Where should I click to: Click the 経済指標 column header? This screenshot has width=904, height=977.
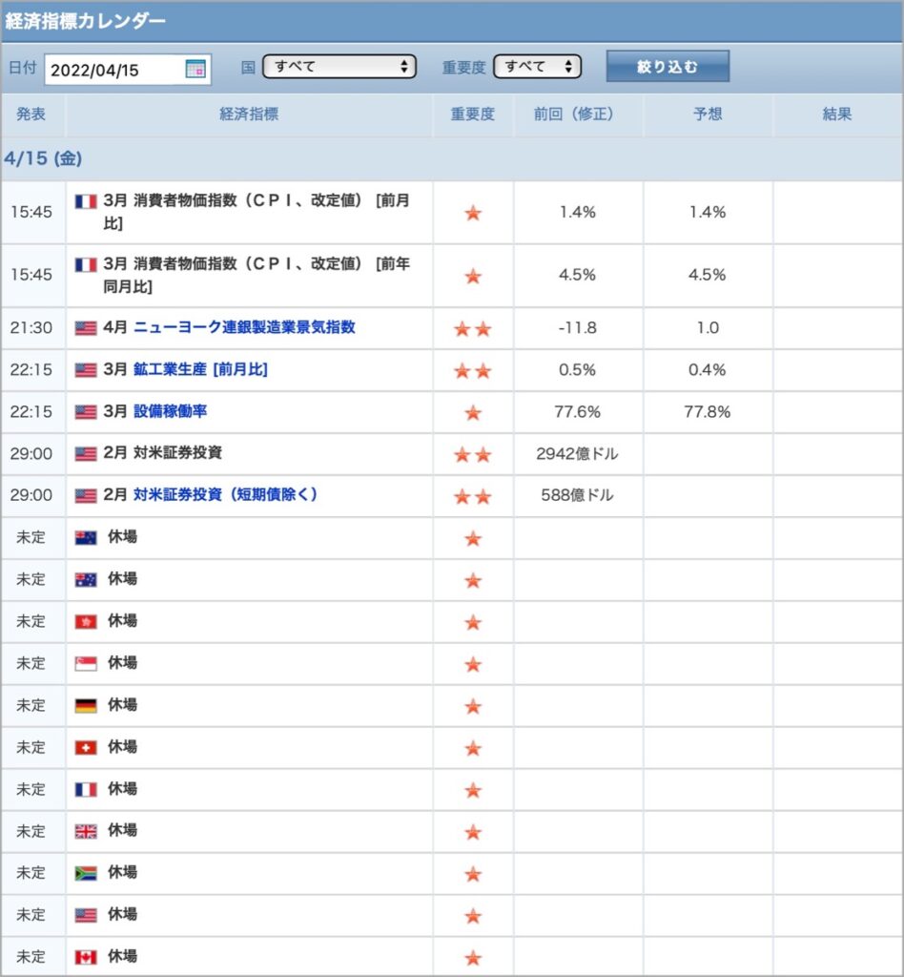[x=249, y=114]
